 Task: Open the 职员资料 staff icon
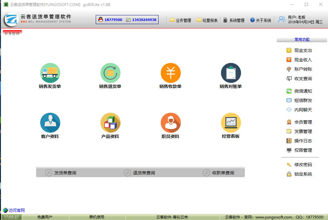pyautogui.click(x=171, y=123)
